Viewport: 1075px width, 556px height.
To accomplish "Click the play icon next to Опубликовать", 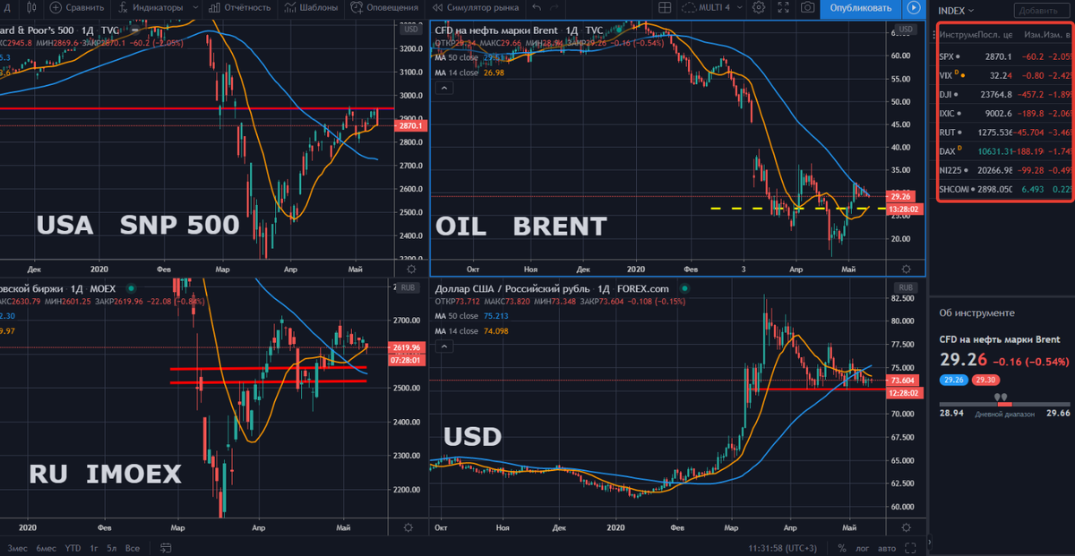I will [914, 8].
